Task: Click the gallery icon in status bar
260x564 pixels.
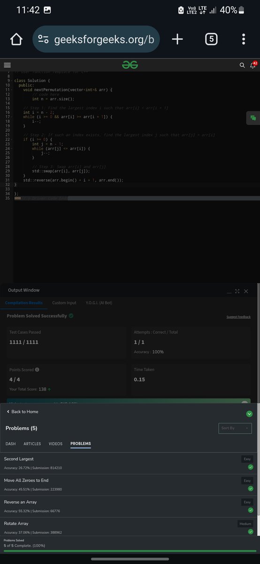Action: [48, 10]
